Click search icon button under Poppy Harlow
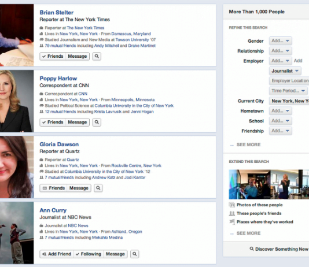 (x=97, y=122)
